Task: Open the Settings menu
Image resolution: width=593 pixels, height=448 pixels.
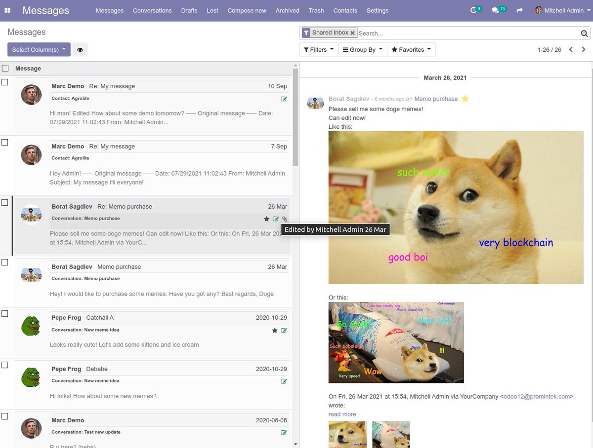Action: pyautogui.click(x=378, y=10)
